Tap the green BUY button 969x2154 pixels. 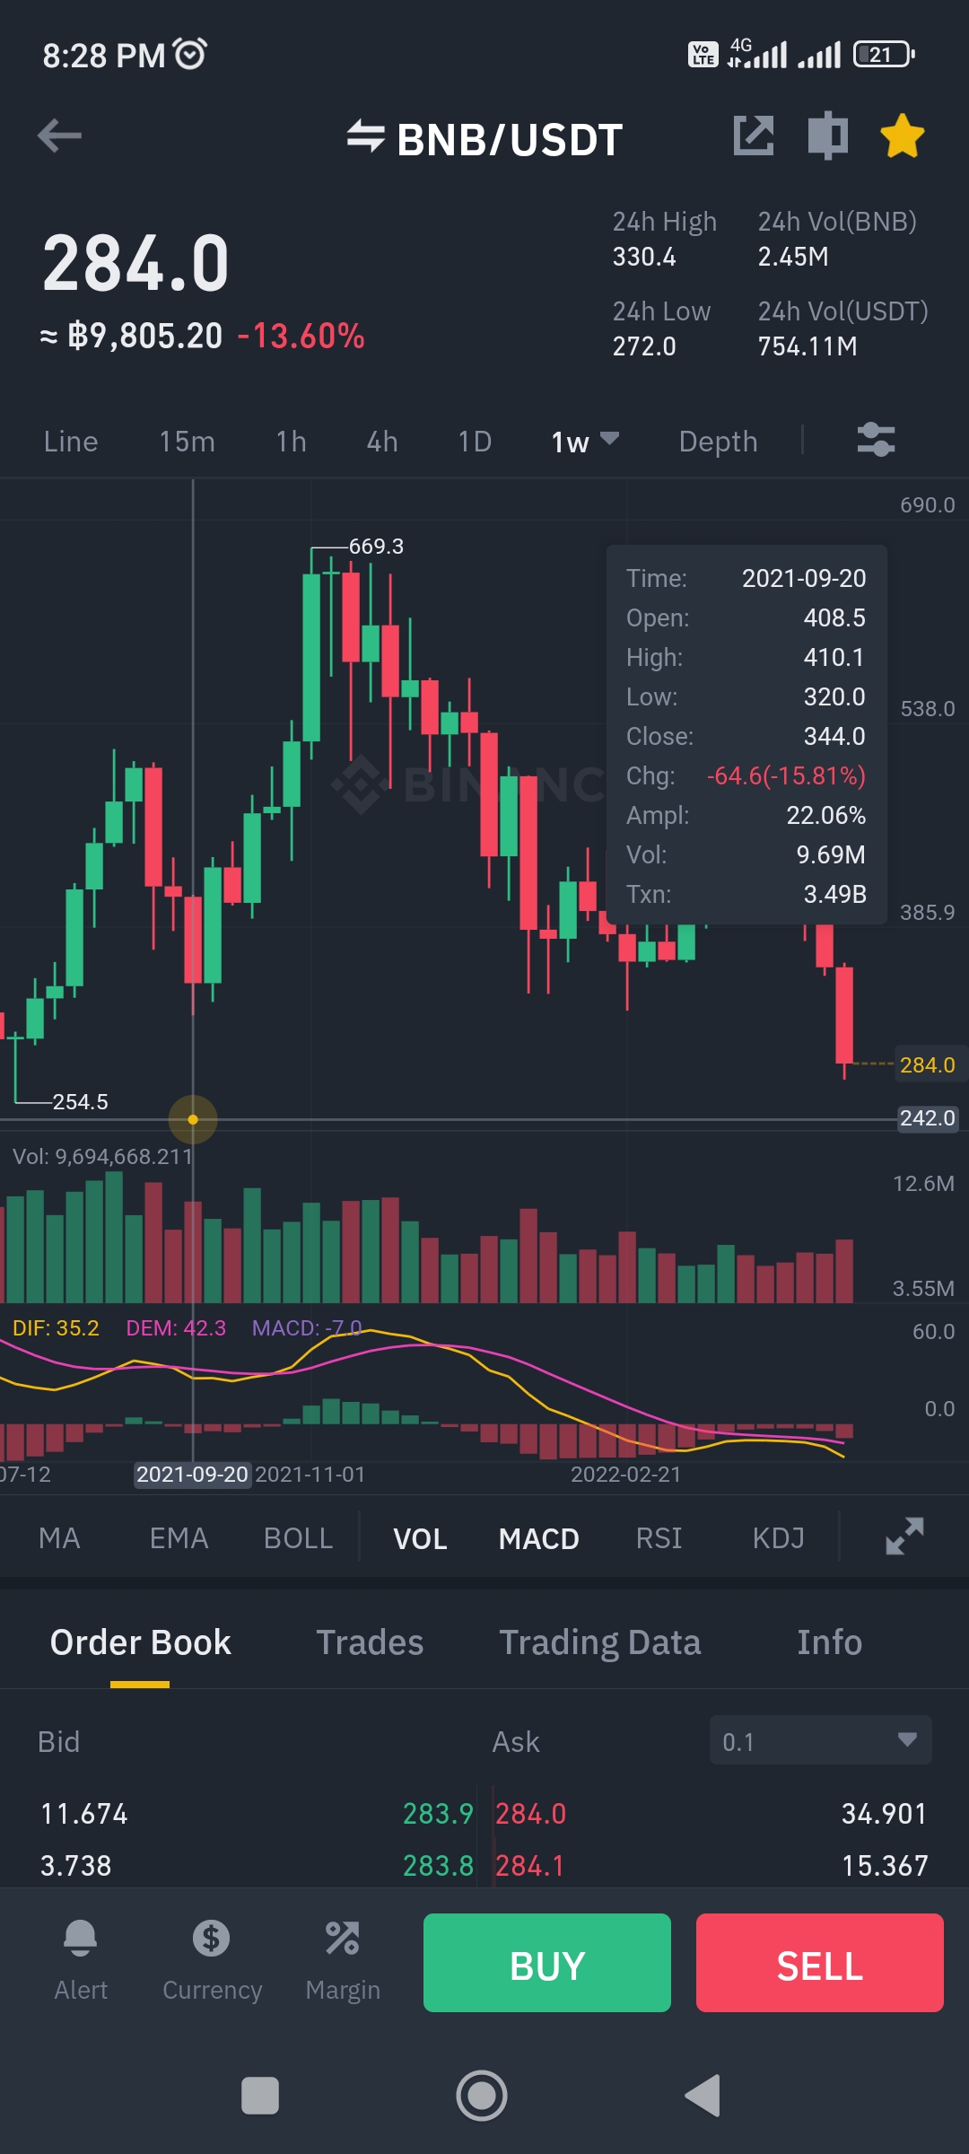[547, 1963]
